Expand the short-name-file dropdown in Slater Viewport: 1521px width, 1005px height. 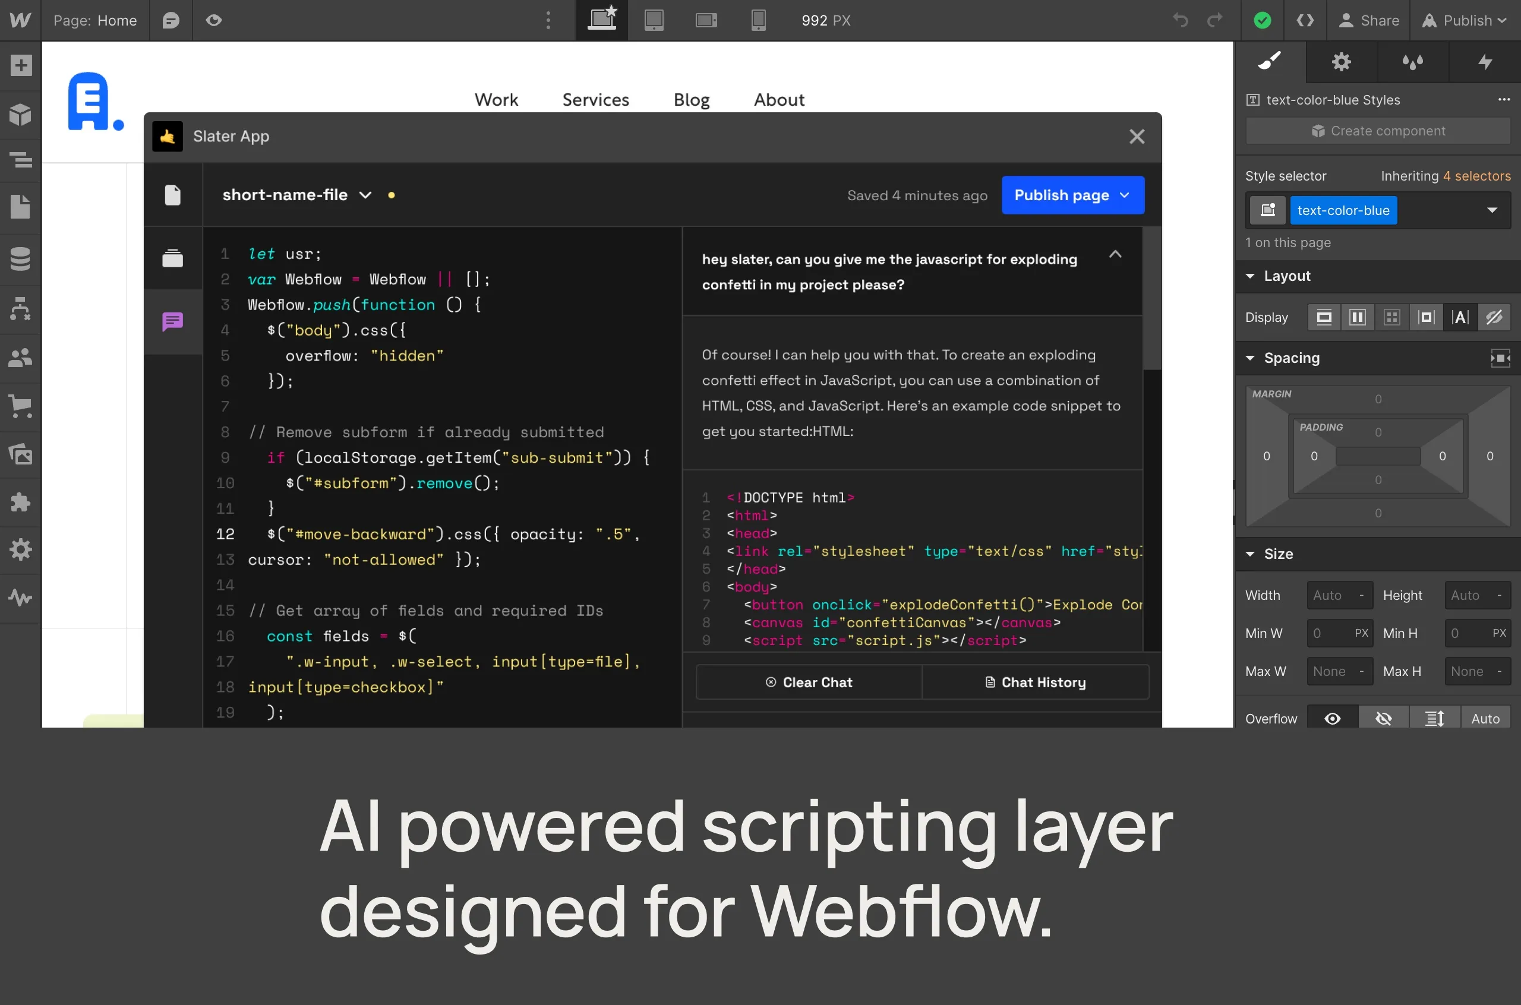[x=366, y=195]
